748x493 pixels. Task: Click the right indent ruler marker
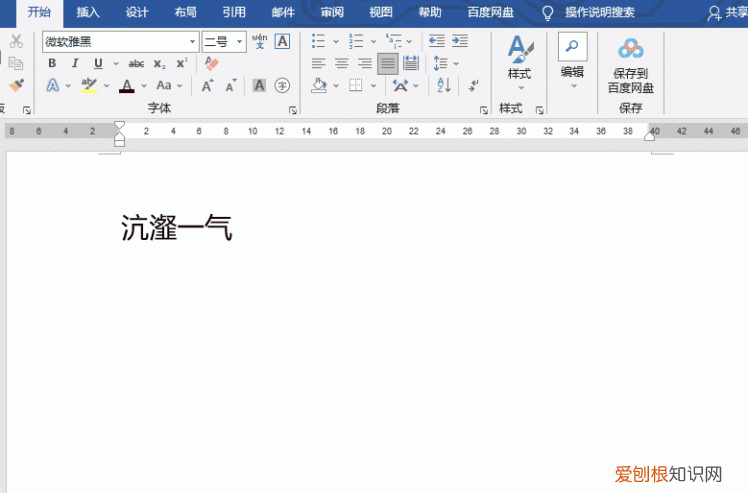click(649, 136)
